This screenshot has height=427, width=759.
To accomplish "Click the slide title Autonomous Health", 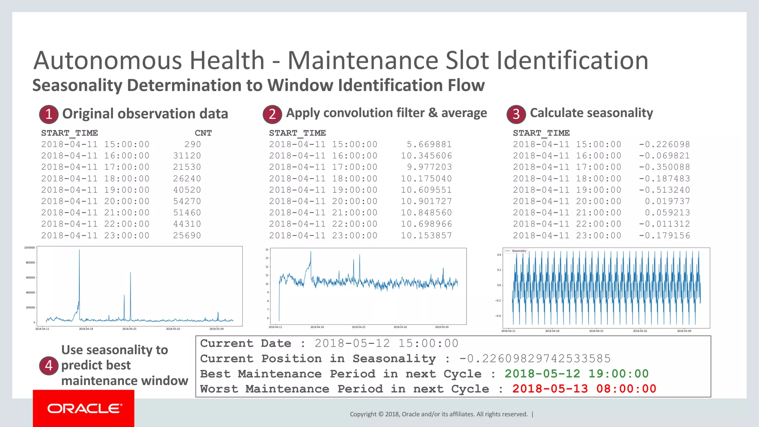I will click(340, 60).
